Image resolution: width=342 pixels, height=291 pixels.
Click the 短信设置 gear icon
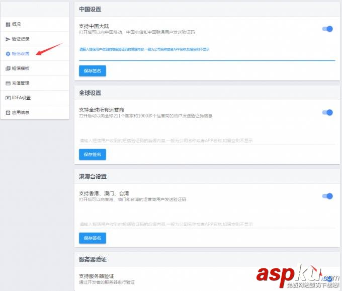tap(8, 54)
